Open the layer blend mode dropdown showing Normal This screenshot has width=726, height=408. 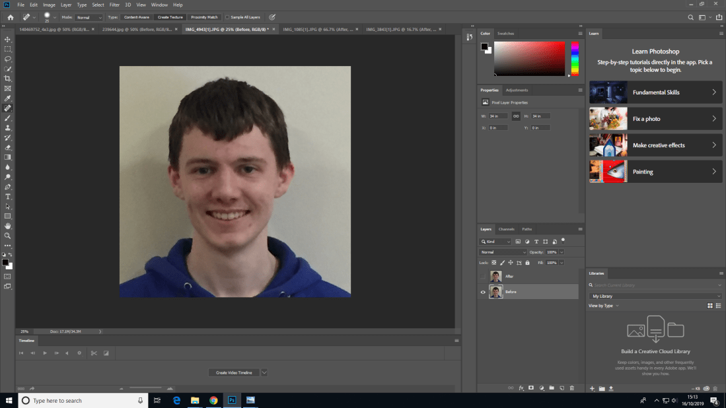(502, 252)
